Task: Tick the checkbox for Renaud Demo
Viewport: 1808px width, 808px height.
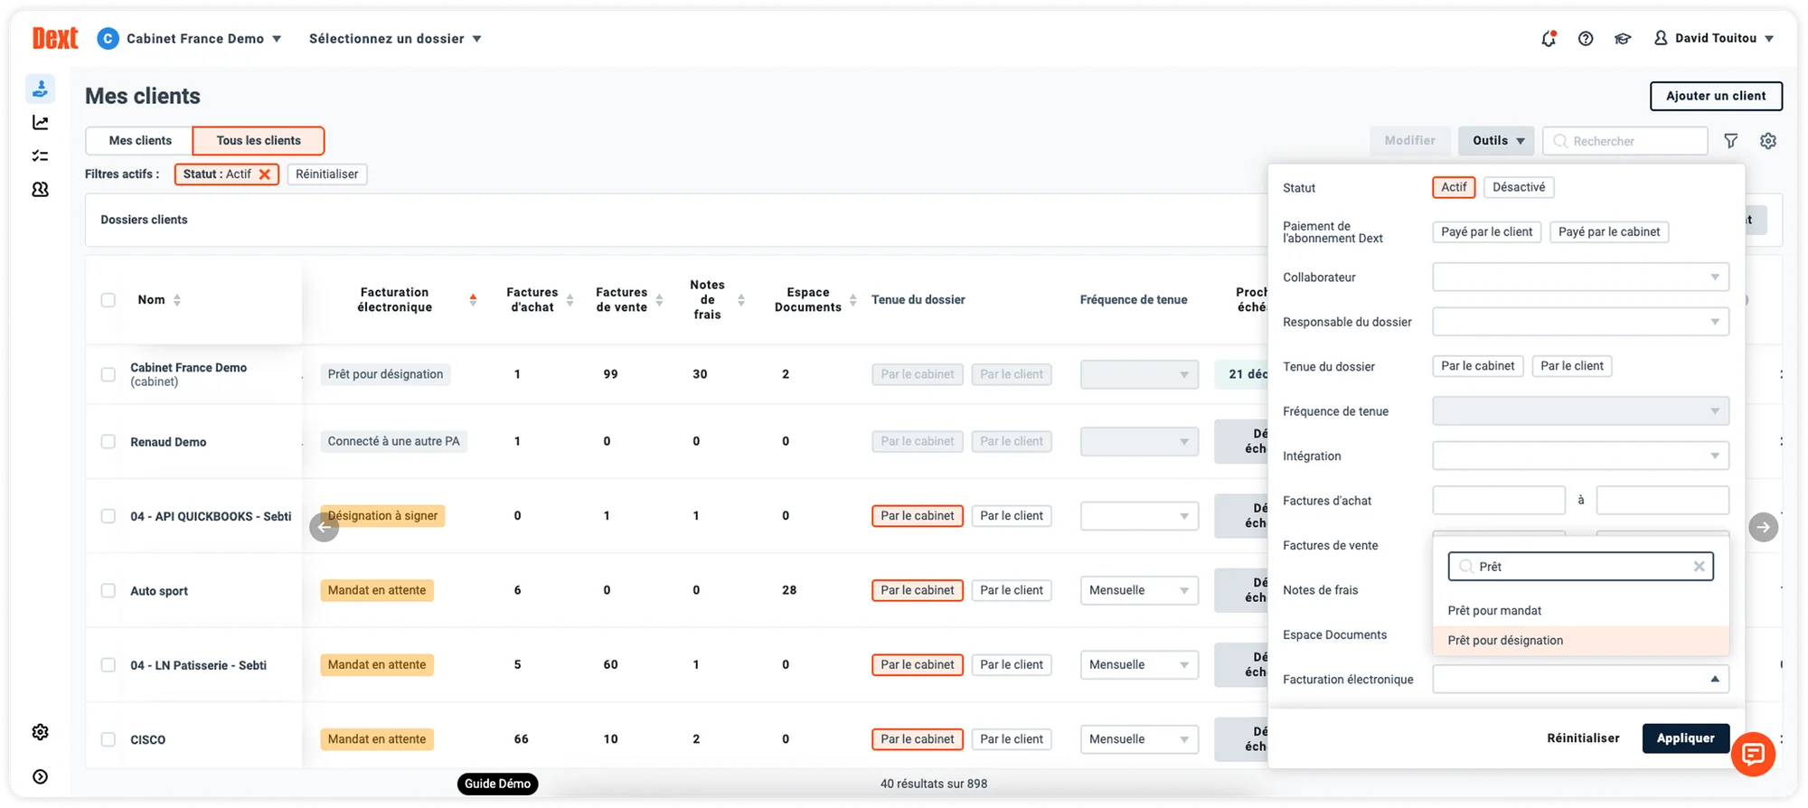Action: click(x=108, y=442)
